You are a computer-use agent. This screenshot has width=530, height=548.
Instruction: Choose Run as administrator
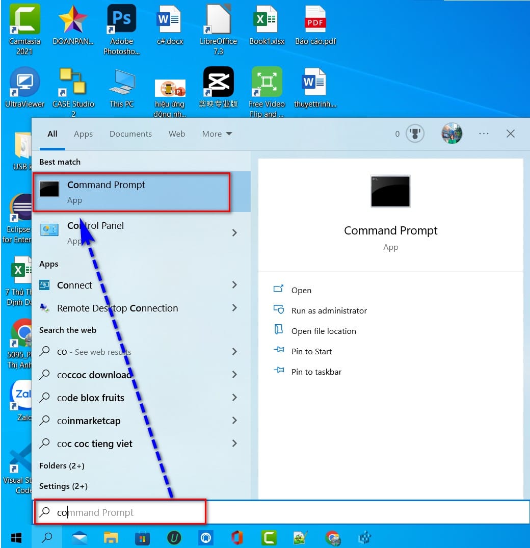(320, 310)
